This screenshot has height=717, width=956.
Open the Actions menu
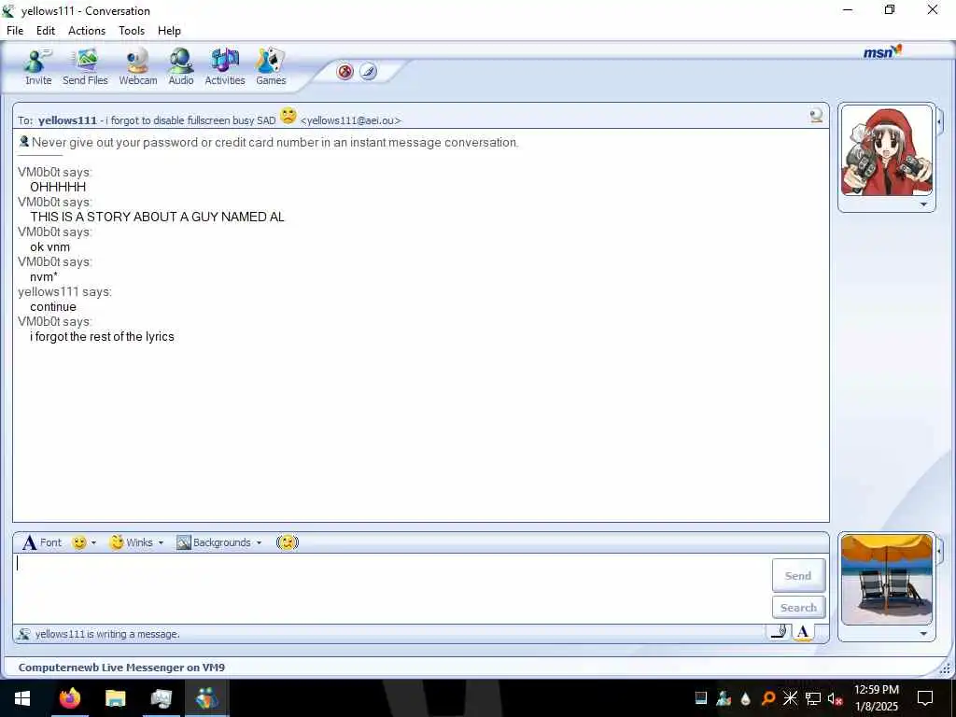click(87, 31)
